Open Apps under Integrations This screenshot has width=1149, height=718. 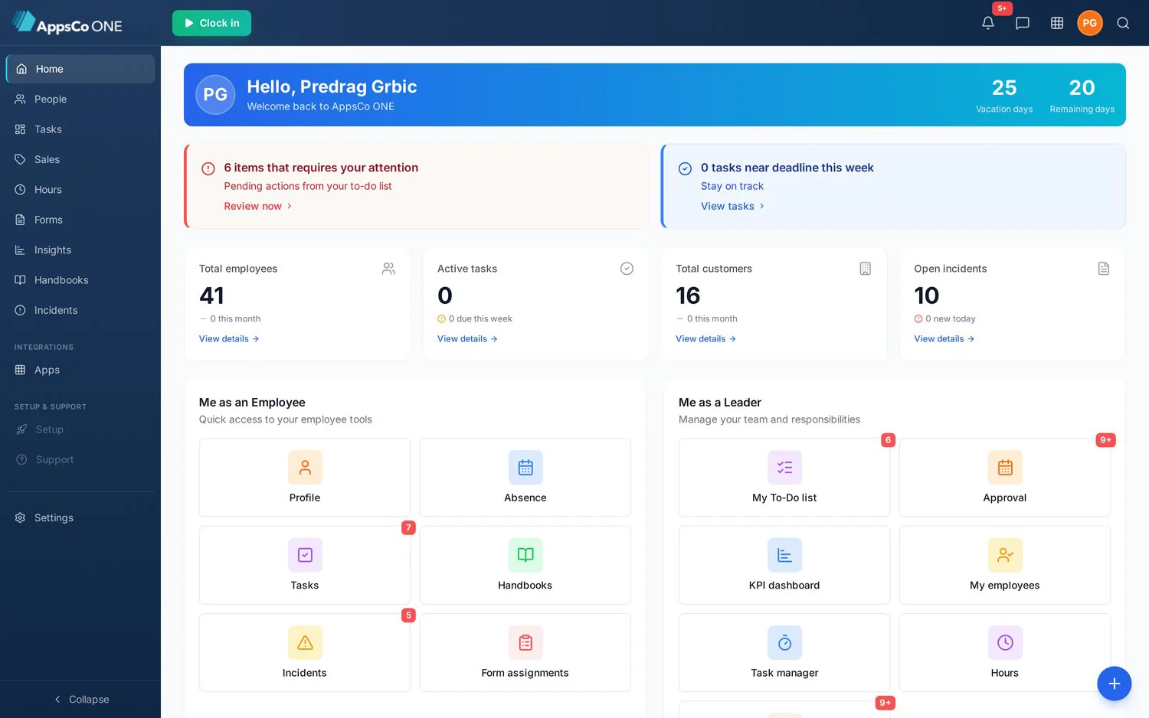80,370
